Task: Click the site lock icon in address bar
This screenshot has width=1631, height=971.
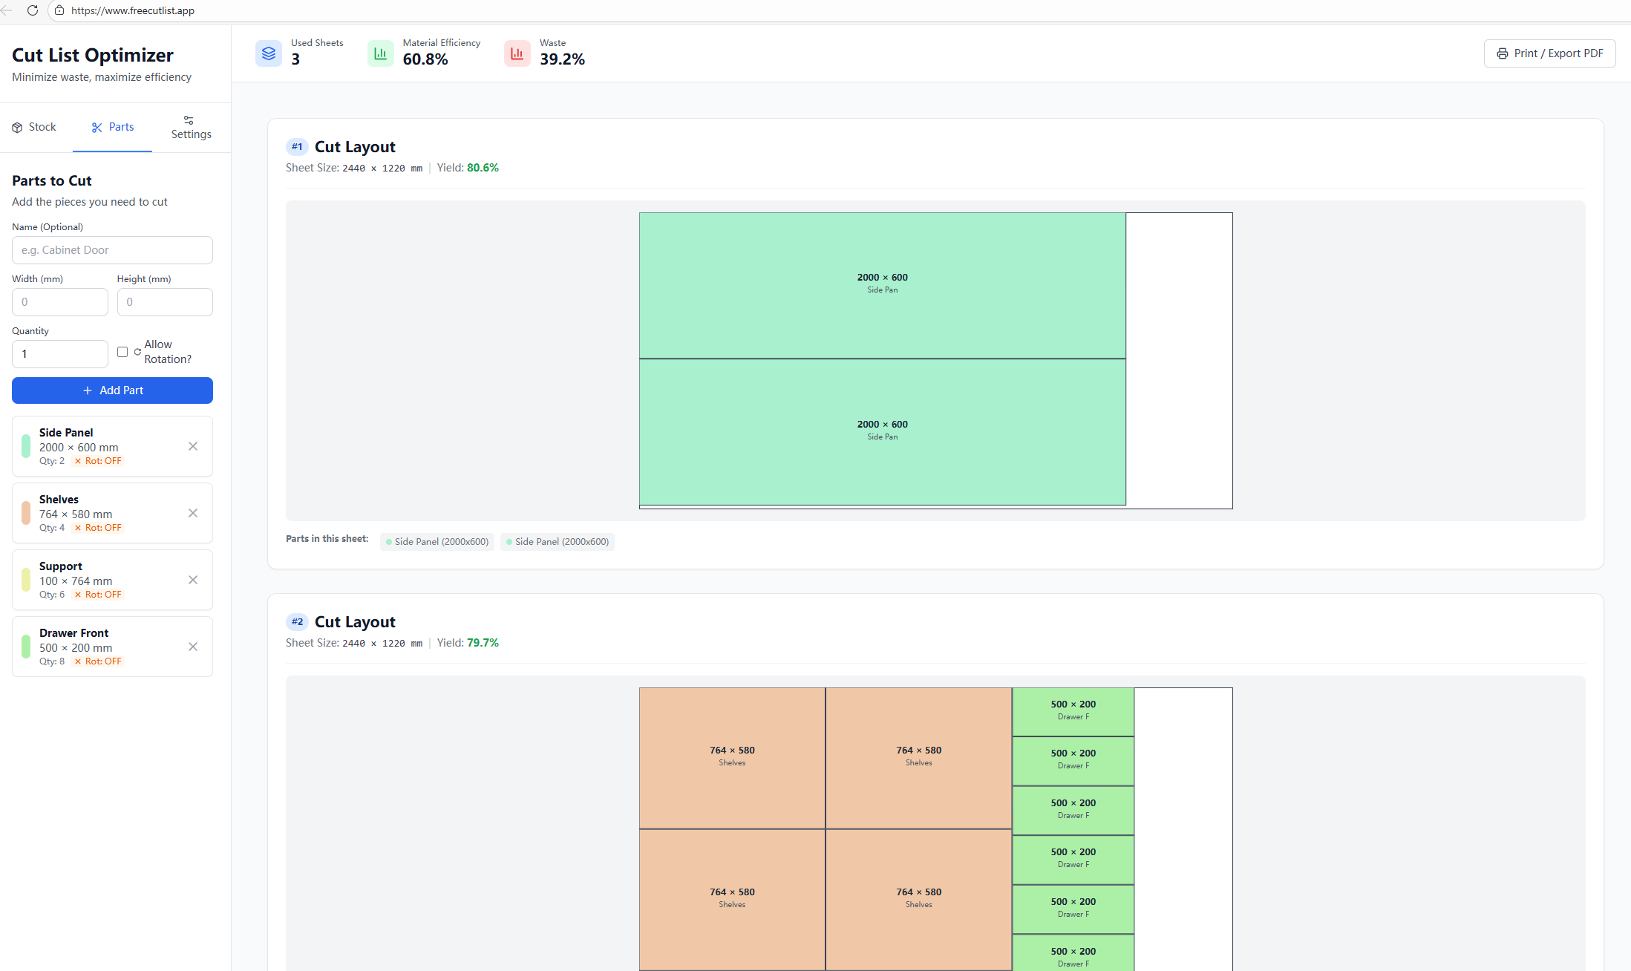Action: tap(59, 10)
